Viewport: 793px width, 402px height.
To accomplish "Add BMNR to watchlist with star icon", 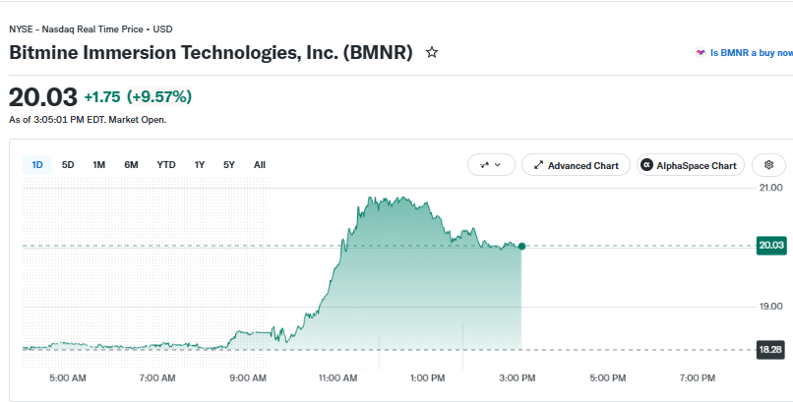I will (x=431, y=52).
